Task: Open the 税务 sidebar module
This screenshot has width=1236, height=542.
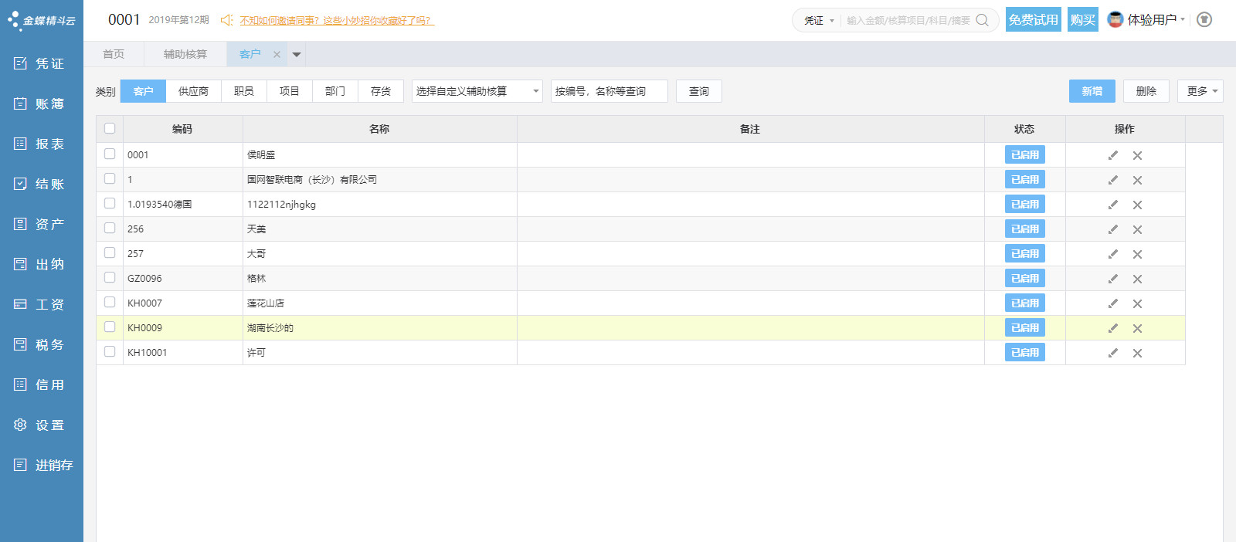Action: pos(41,344)
